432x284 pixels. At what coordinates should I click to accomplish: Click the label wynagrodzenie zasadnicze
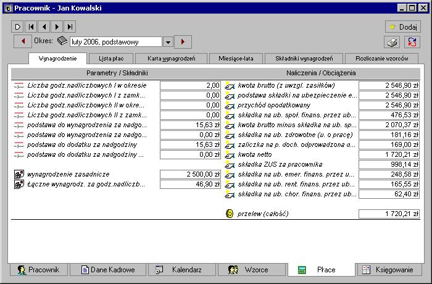(x=69, y=174)
